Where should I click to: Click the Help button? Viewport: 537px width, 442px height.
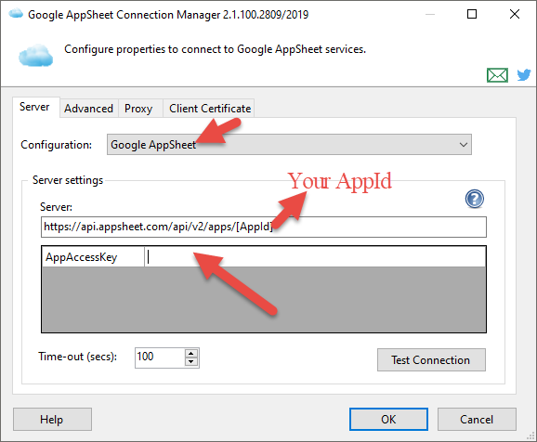coord(52,419)
